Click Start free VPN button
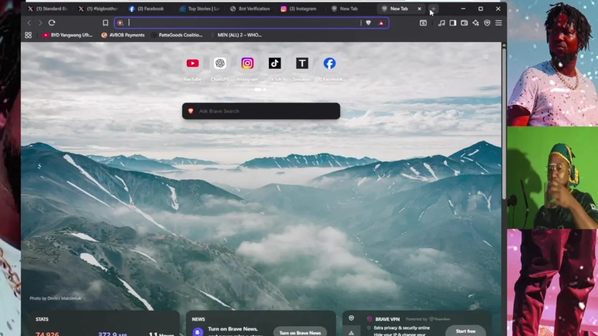Screen dimensions: 598x336 pyautogui.click(x=466, y=331)
